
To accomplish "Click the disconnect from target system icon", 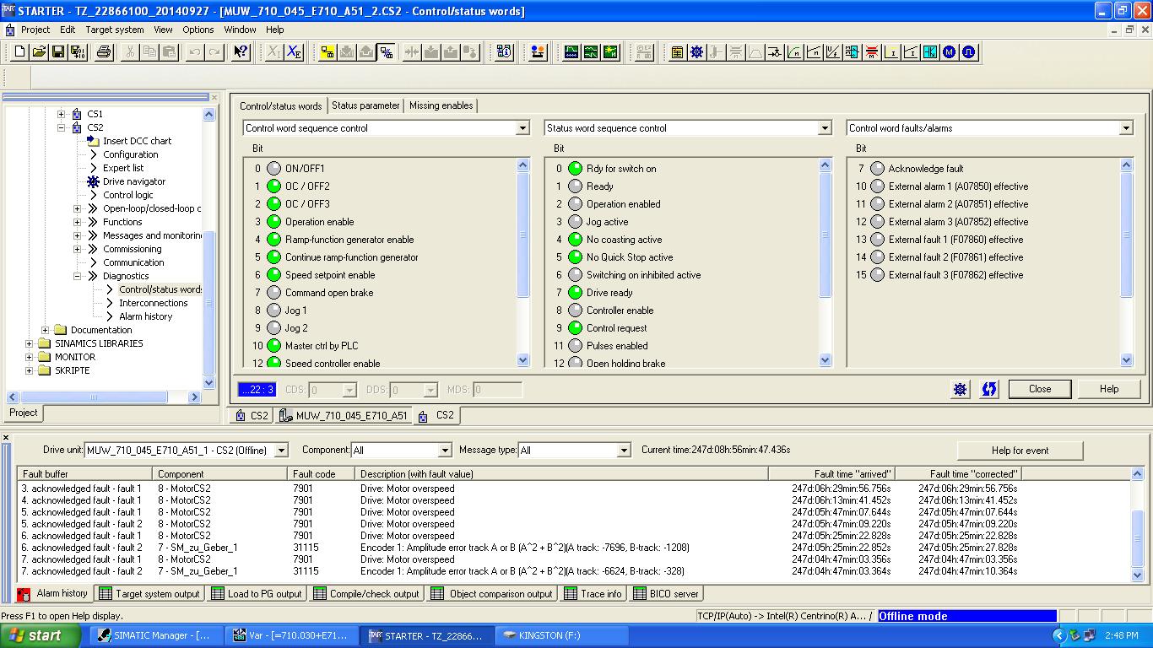I will [x=386, y=52].
